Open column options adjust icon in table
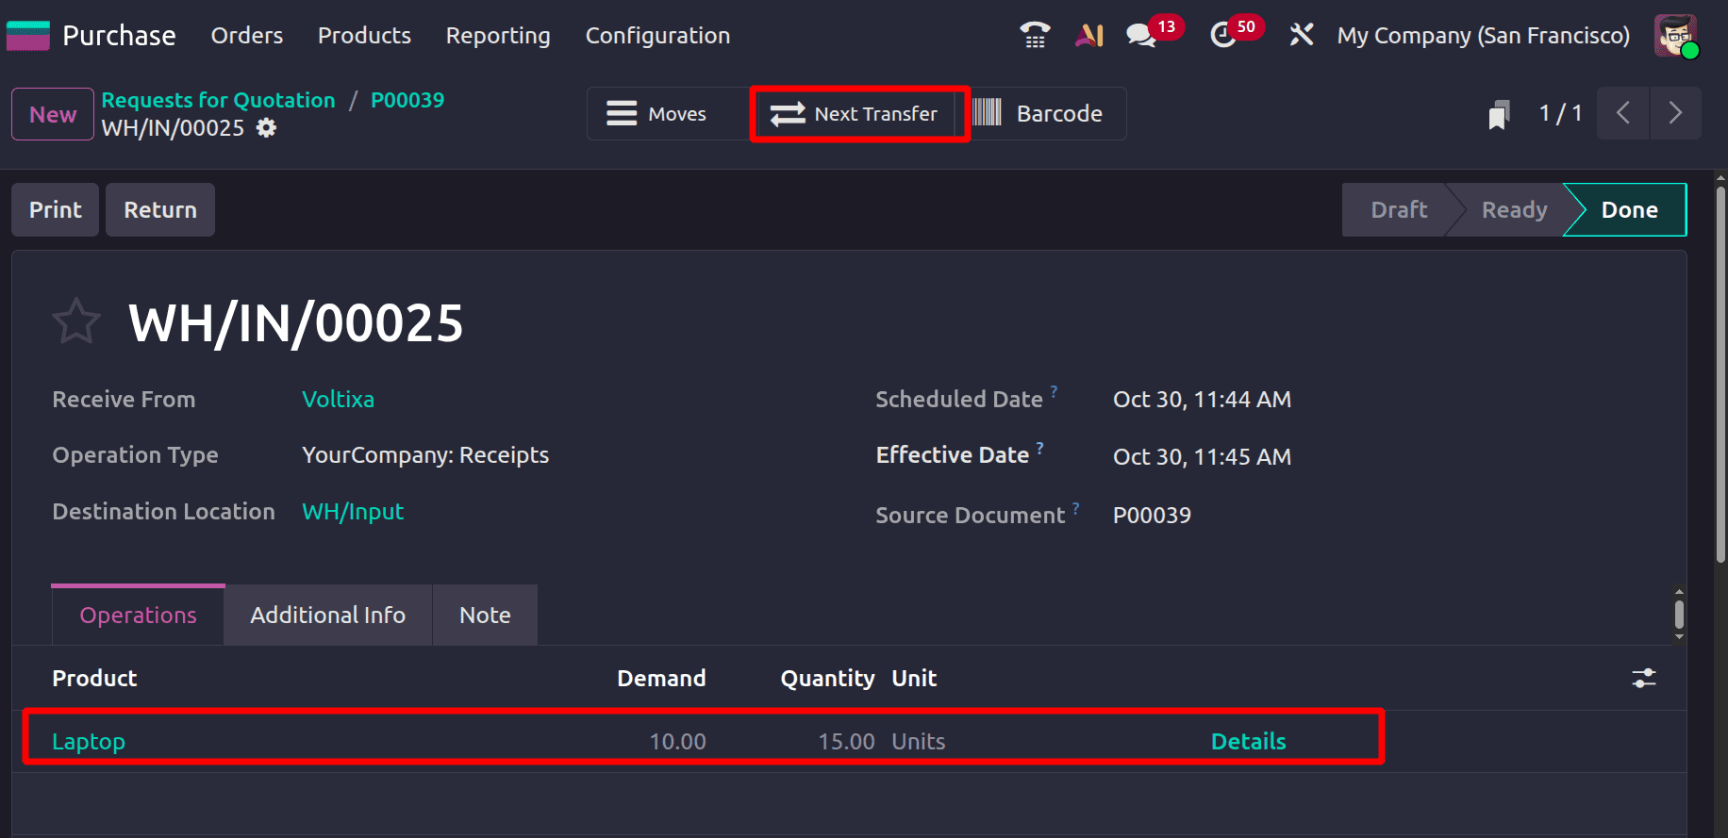 [1644, 678]
